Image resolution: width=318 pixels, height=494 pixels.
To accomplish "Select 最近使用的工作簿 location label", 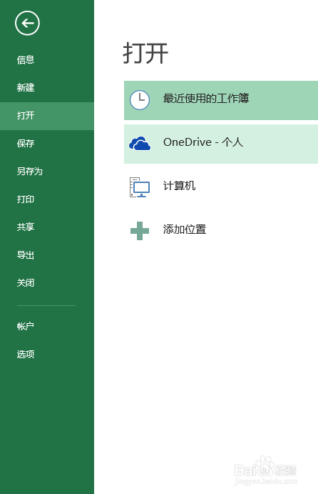I will tap(206, 98).
